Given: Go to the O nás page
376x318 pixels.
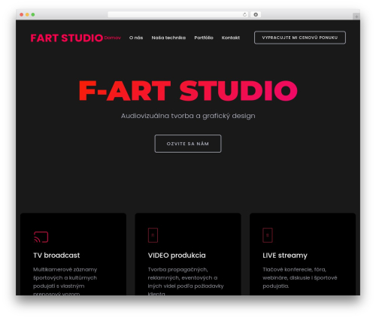Looking at the screenshot, I should click(136, 38).
